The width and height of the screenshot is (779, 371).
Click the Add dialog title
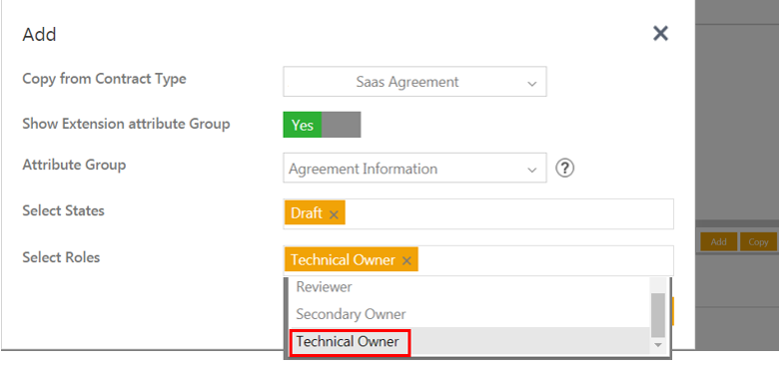[39, 35]
